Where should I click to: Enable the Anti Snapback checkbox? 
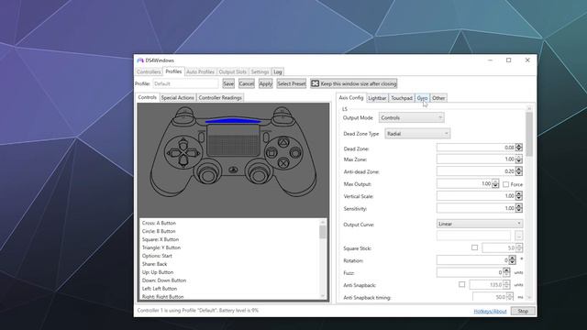point(461,284)
